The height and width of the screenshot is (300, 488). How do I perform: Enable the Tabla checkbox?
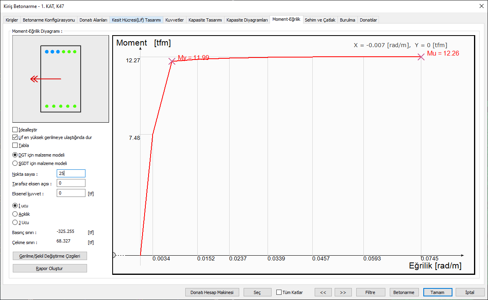tap(15, 145)
